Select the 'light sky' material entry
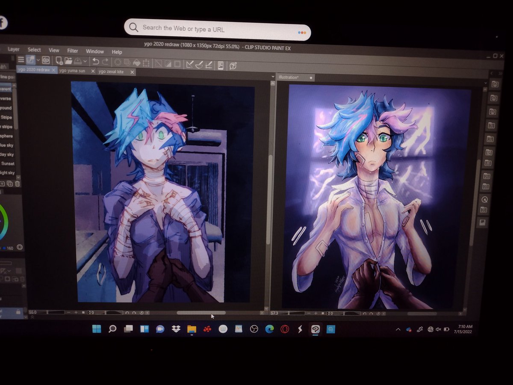513x385 pixels. tap(7, 173)
